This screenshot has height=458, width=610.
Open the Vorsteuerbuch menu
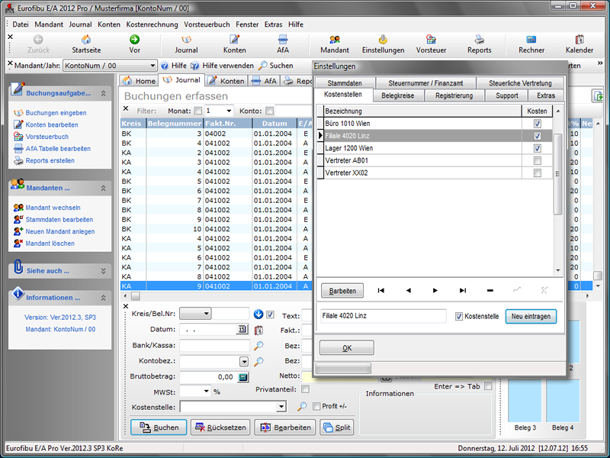(207, 24)
